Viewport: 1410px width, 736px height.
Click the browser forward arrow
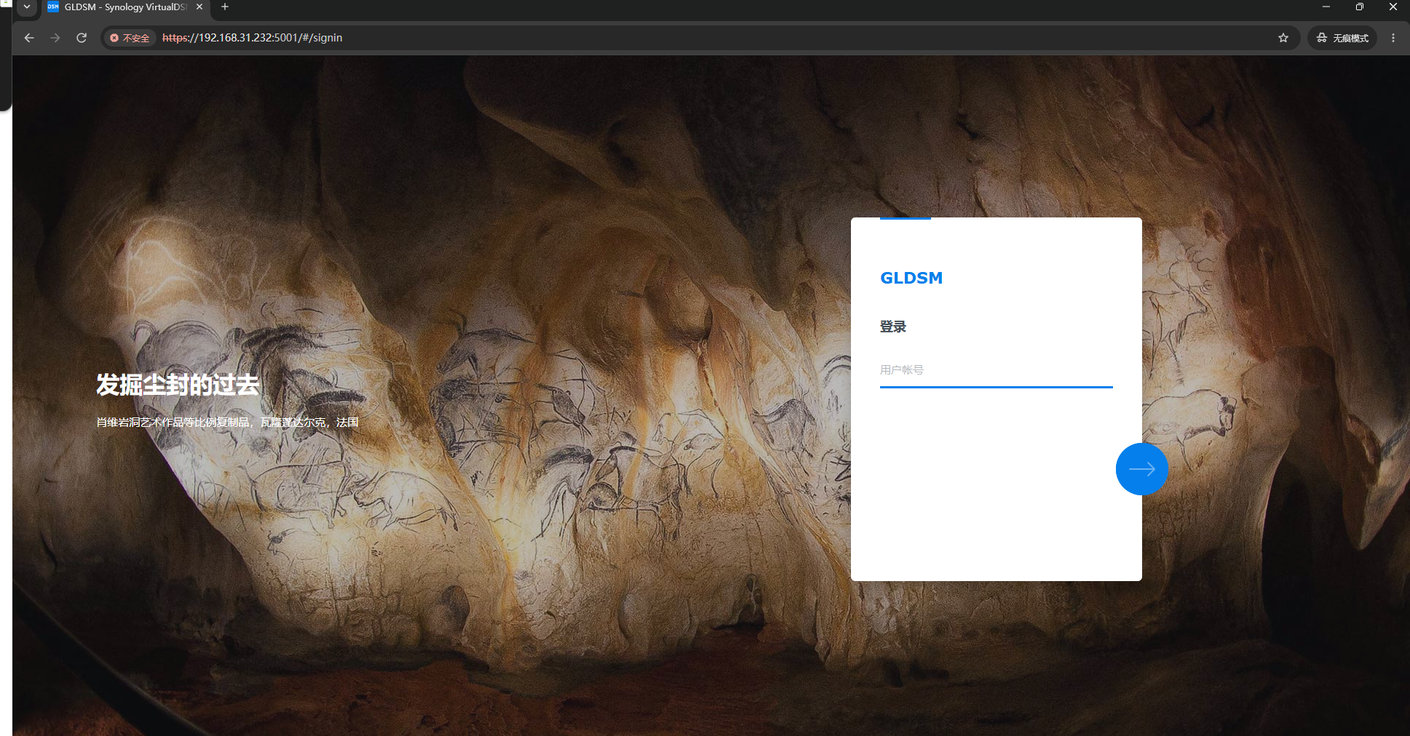click(x=55, y=38)
